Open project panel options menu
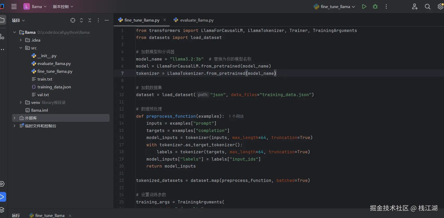 pos(98,20)
